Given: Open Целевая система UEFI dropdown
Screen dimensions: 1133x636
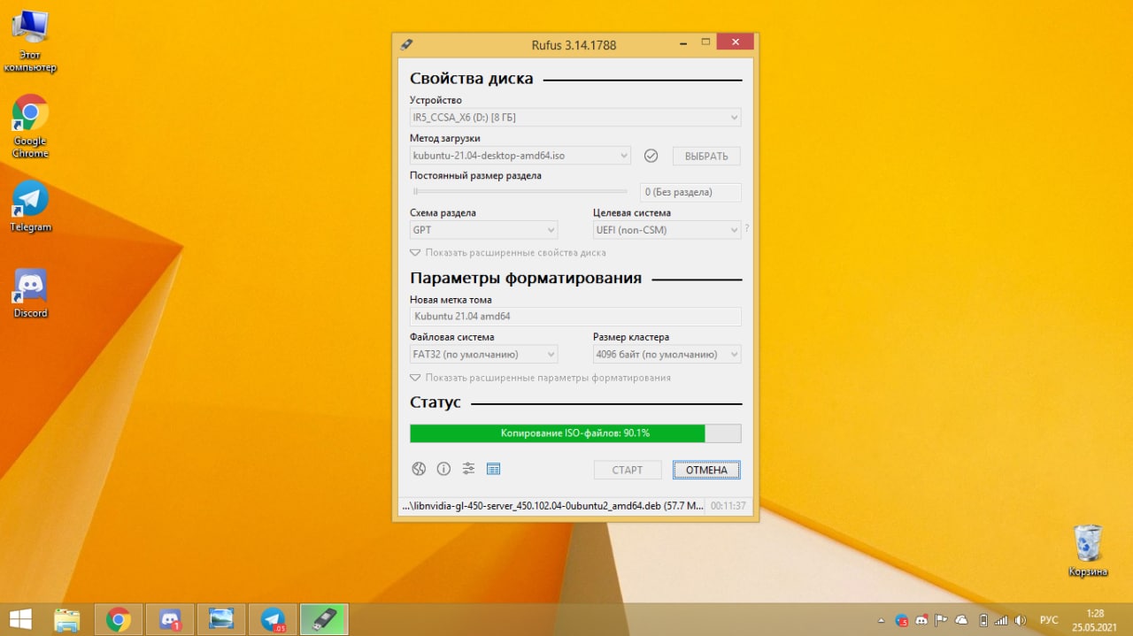Looking at the screenshot, I should pos(667,230).
